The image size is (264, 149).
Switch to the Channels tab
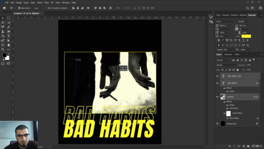pos(228,54)
